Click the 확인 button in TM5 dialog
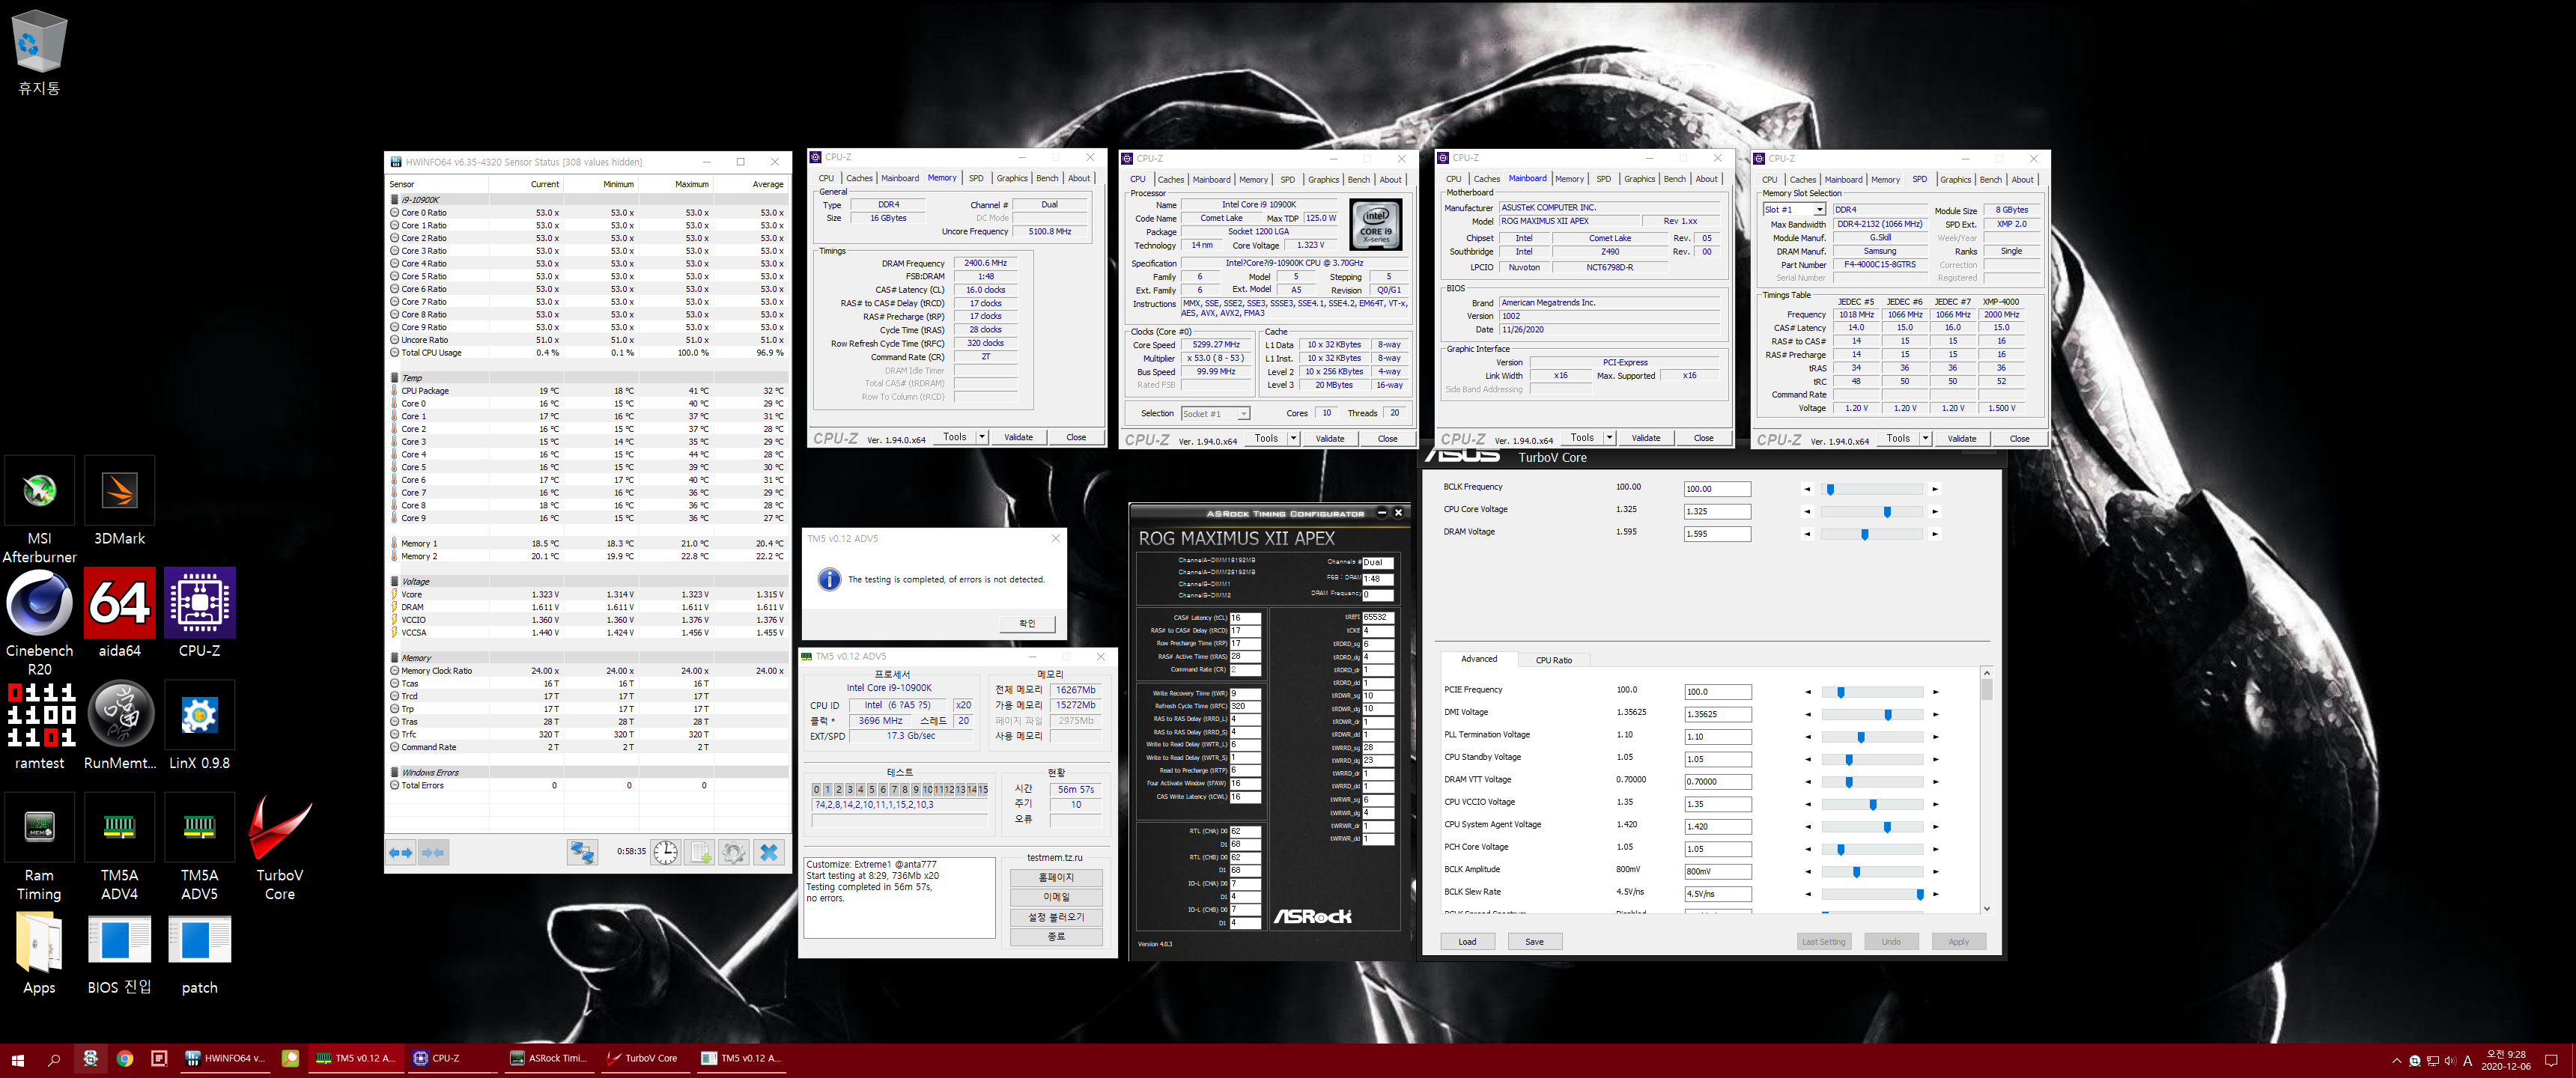Image resolution: width=2576 pixels, height=1078 pixels. [1027, 624]
